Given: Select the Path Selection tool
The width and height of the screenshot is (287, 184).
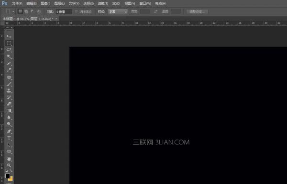Looking at the screenshot, I should coord(9,145).
